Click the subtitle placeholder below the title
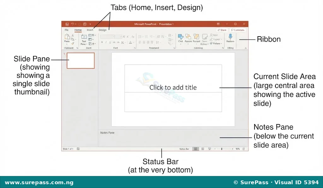323x188 pixels. (173, 102)
